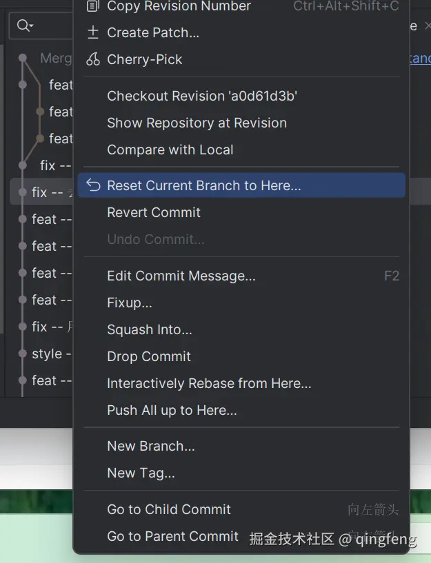Click the Create Patch plus-minus icon
Viewport: 431px width, 563px height.
coord(93,32)
